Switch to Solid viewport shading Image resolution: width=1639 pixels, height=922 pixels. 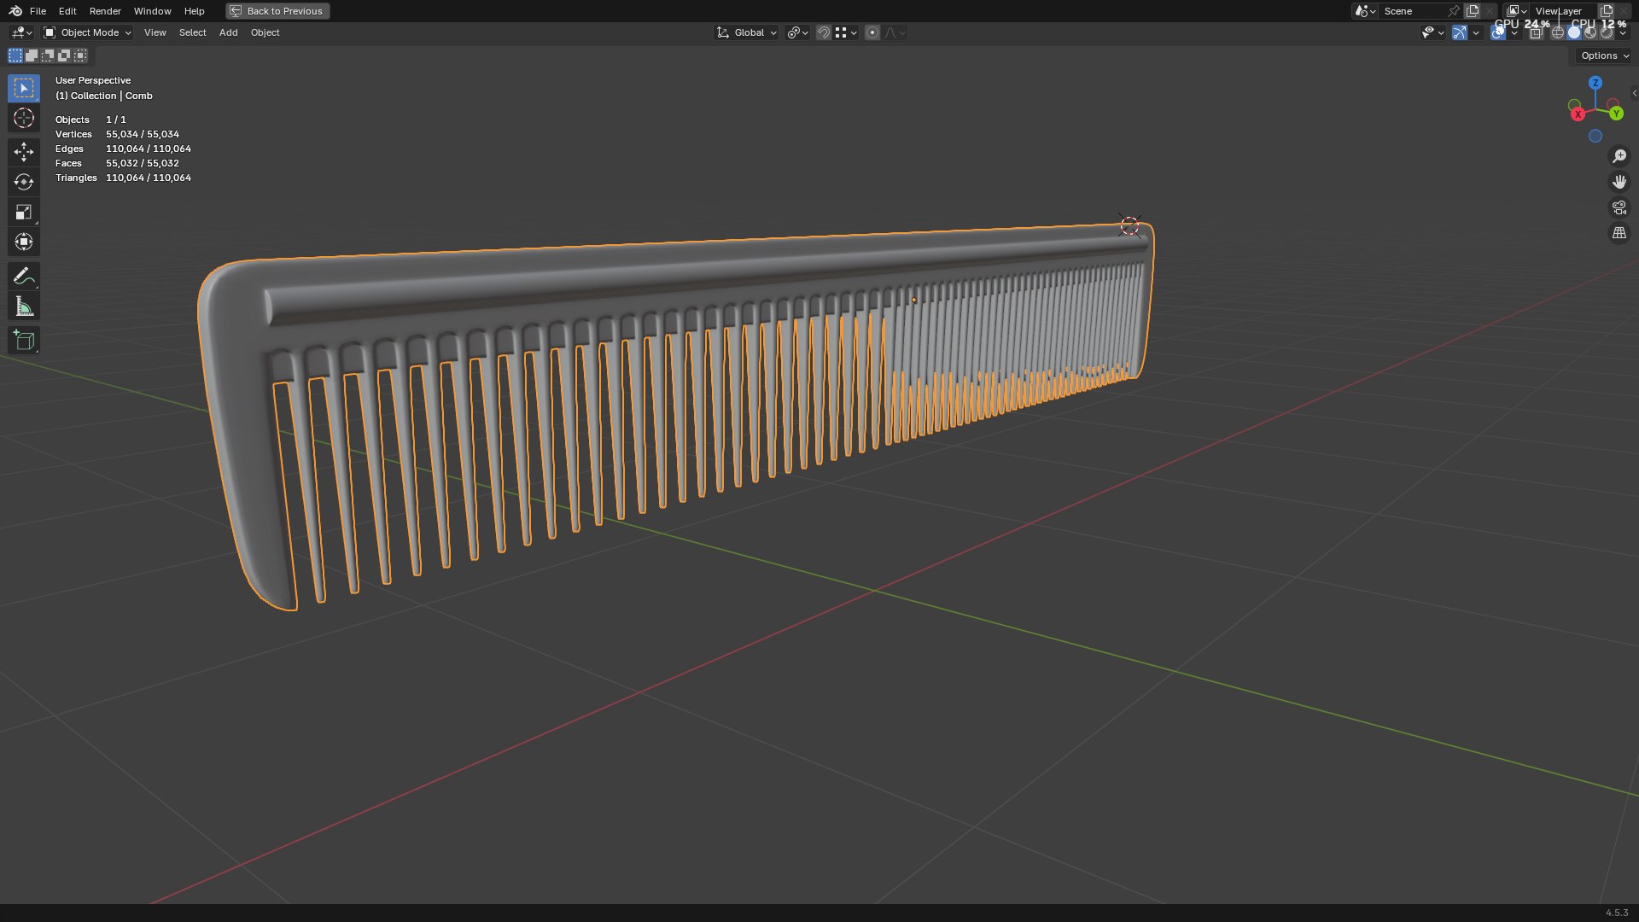(1574, 32)
